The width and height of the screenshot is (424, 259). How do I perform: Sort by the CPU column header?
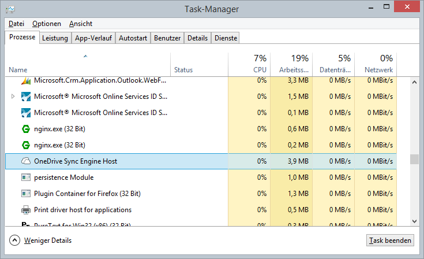click(249, 65)
